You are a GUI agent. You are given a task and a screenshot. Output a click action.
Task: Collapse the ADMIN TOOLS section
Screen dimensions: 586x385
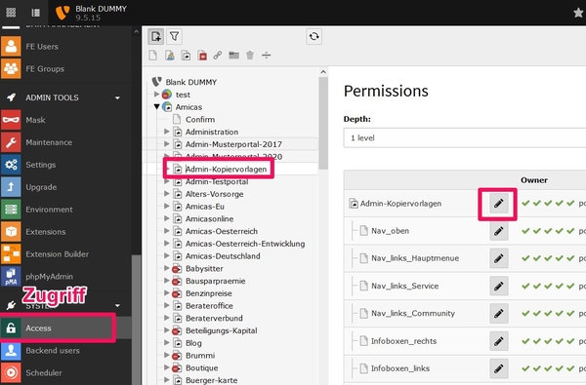coord(117,97)
